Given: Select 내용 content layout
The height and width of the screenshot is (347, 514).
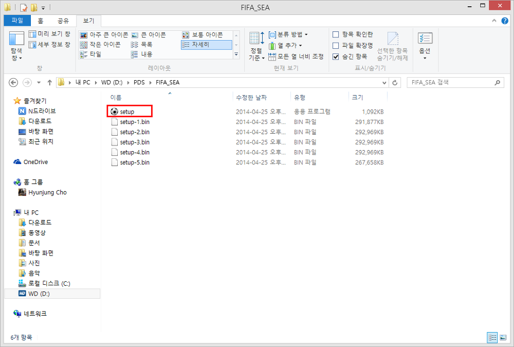Looking at the screenshot, I should coord(142,54).
